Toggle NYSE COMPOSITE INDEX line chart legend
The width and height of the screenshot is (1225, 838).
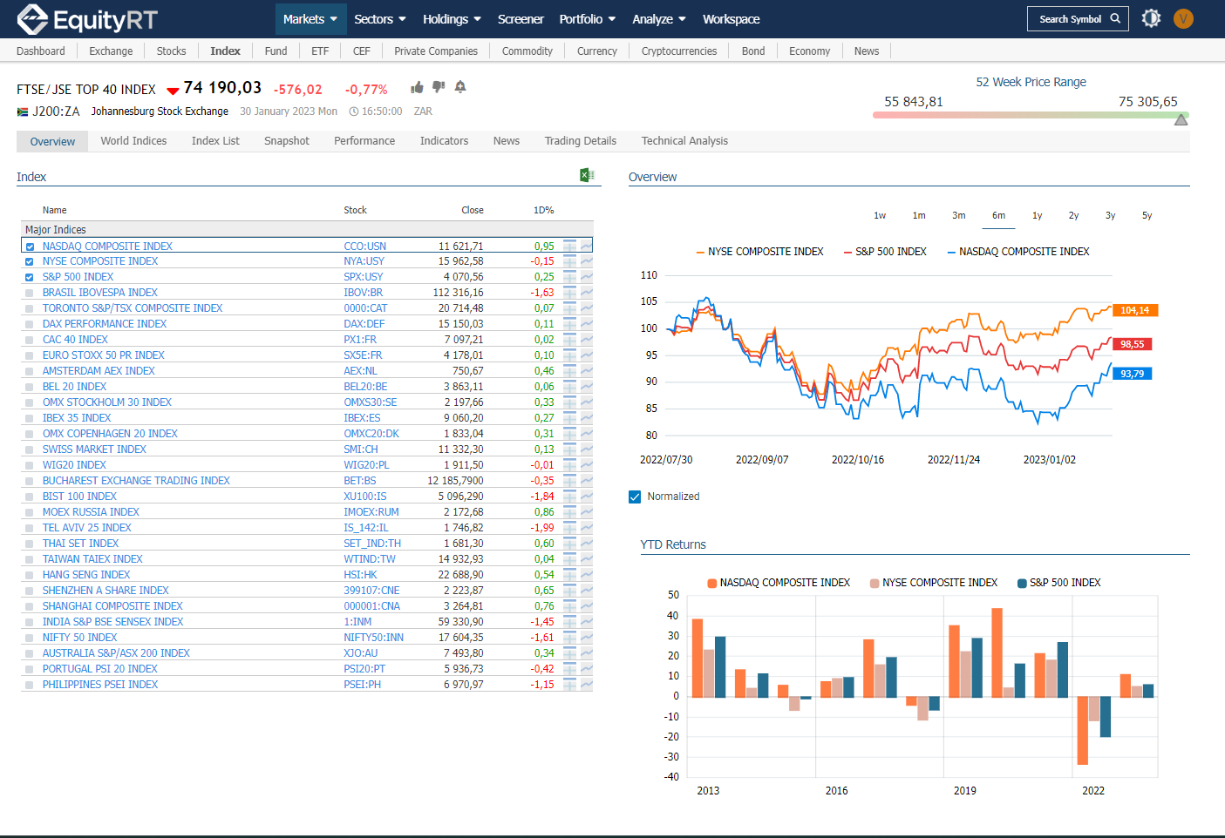point(759,252)
